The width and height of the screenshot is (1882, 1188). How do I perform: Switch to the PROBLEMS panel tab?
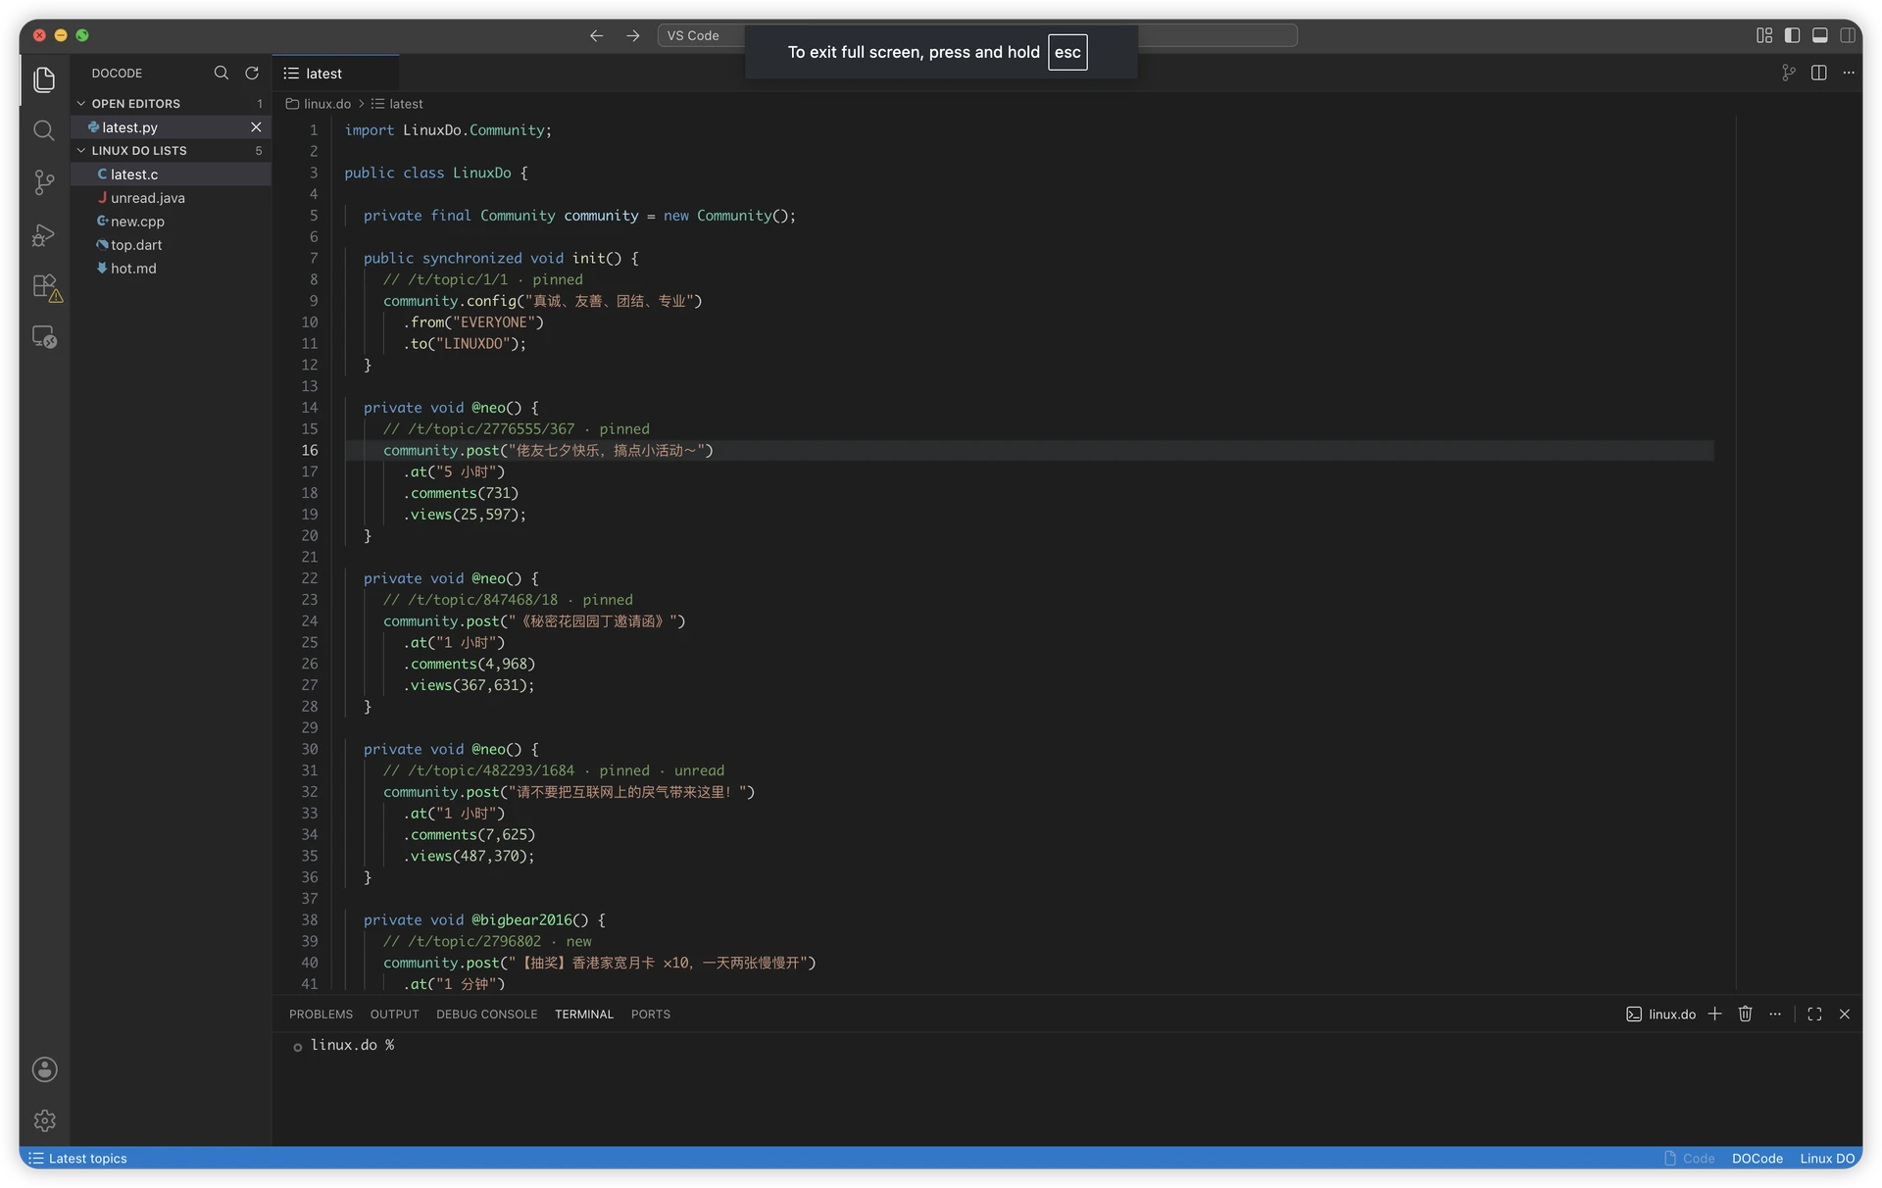click(321, 1015)
